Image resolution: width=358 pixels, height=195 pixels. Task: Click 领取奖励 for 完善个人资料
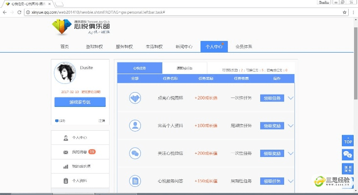click(x=272, y=126)
